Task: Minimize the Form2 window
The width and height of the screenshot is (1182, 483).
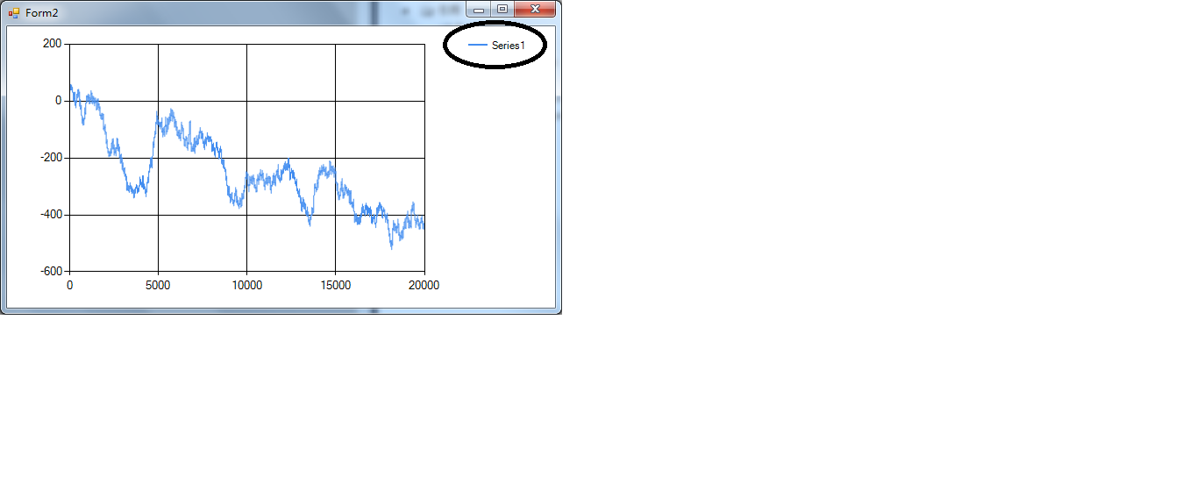Action: coord(479,10)
